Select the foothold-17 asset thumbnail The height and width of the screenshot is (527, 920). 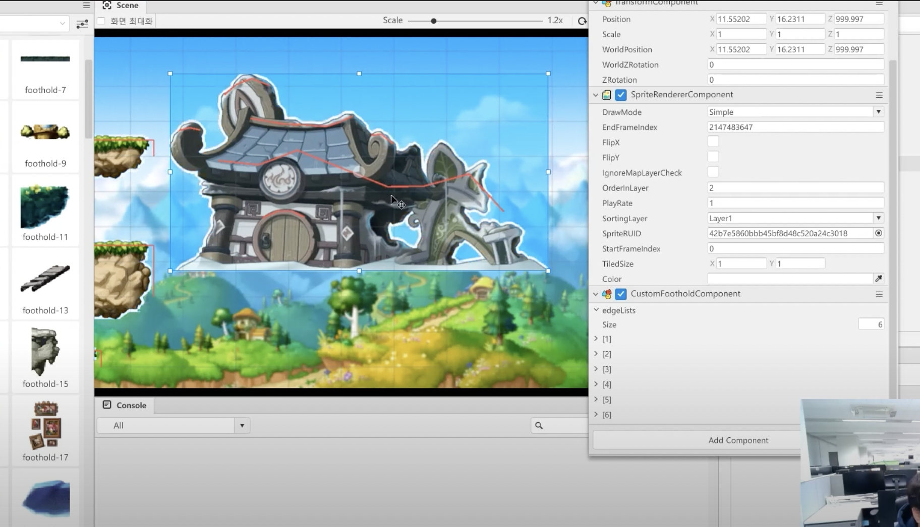45,425
